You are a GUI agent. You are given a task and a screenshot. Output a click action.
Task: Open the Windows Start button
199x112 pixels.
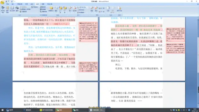[x=2, y=110]
